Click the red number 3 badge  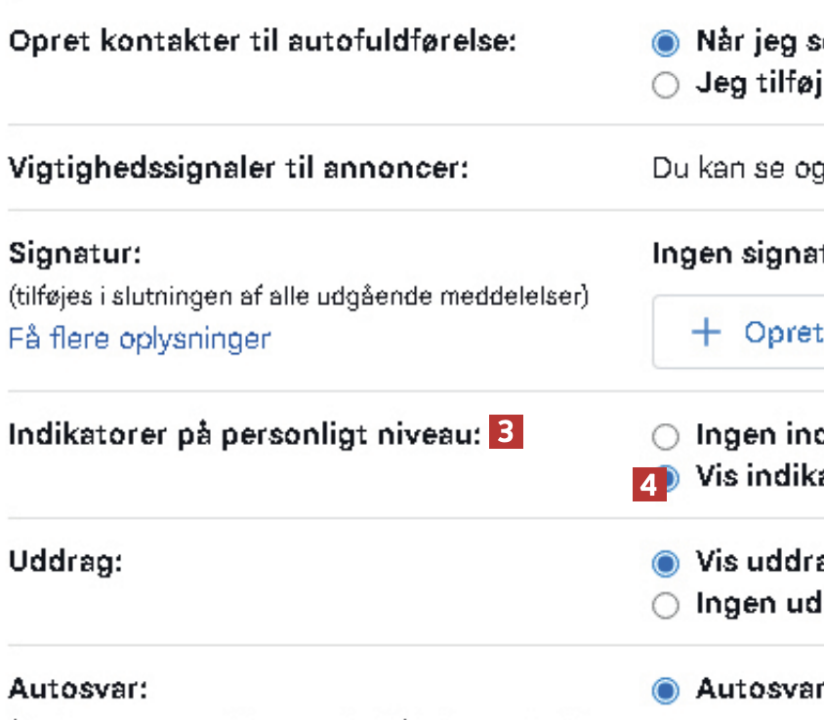pyautogui.click(x=507, y=432)
